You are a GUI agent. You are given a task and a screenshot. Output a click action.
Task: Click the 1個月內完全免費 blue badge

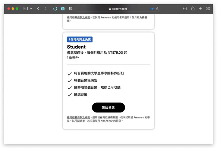point(80,39)
